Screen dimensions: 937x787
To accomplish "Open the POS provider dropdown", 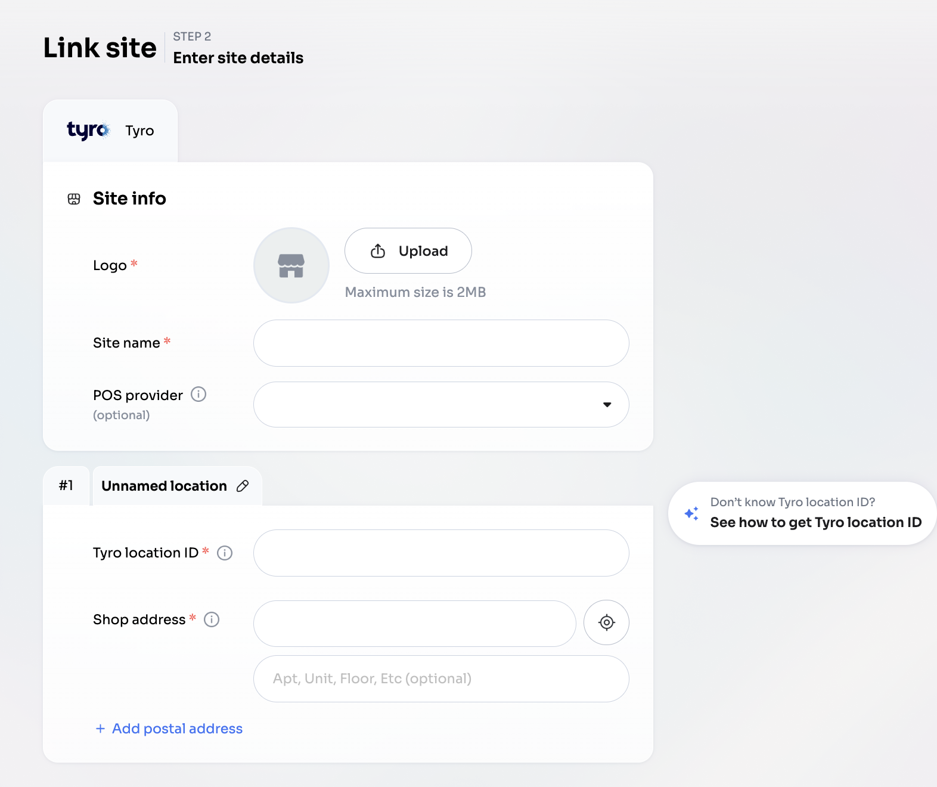I will tap(441, 405).
